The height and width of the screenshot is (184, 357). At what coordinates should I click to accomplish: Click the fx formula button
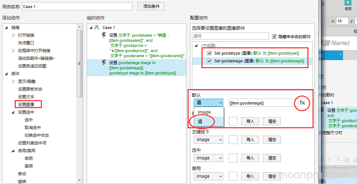(x=302, y=103)
